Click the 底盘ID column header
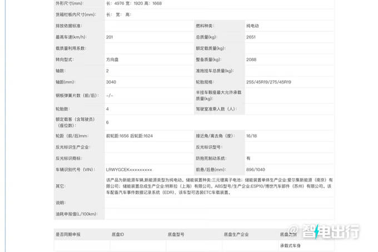Viewport: 378px width, 252px height. pyautogui.click(x=119, y=235)
